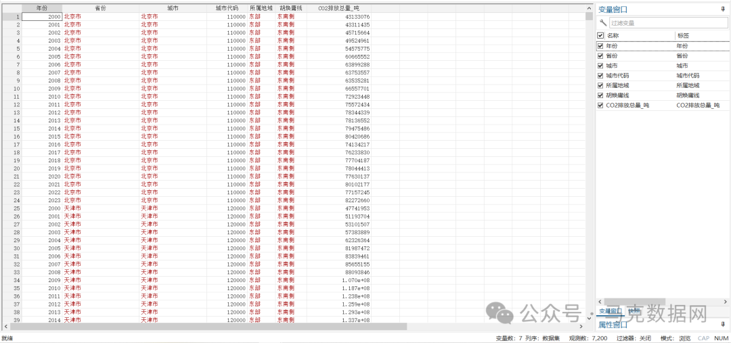Select the 所属地域 column header
Viewport: 731px width, 343px height.
(x=261, y=8)
